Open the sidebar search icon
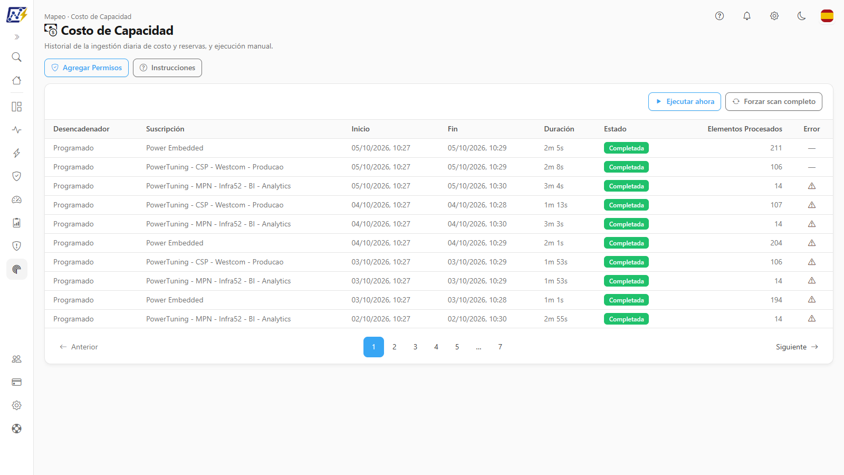Image resolution: width=844 pixels, height=475 pixels. [x=17, y=57]
